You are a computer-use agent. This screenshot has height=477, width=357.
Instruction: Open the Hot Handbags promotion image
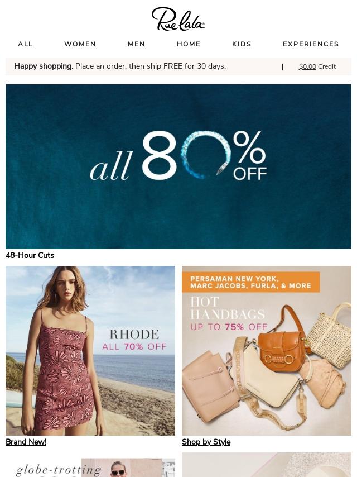(x=267, y=351)
